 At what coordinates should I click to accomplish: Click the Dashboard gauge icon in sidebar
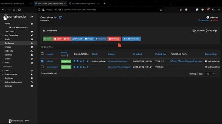point(32,31)
